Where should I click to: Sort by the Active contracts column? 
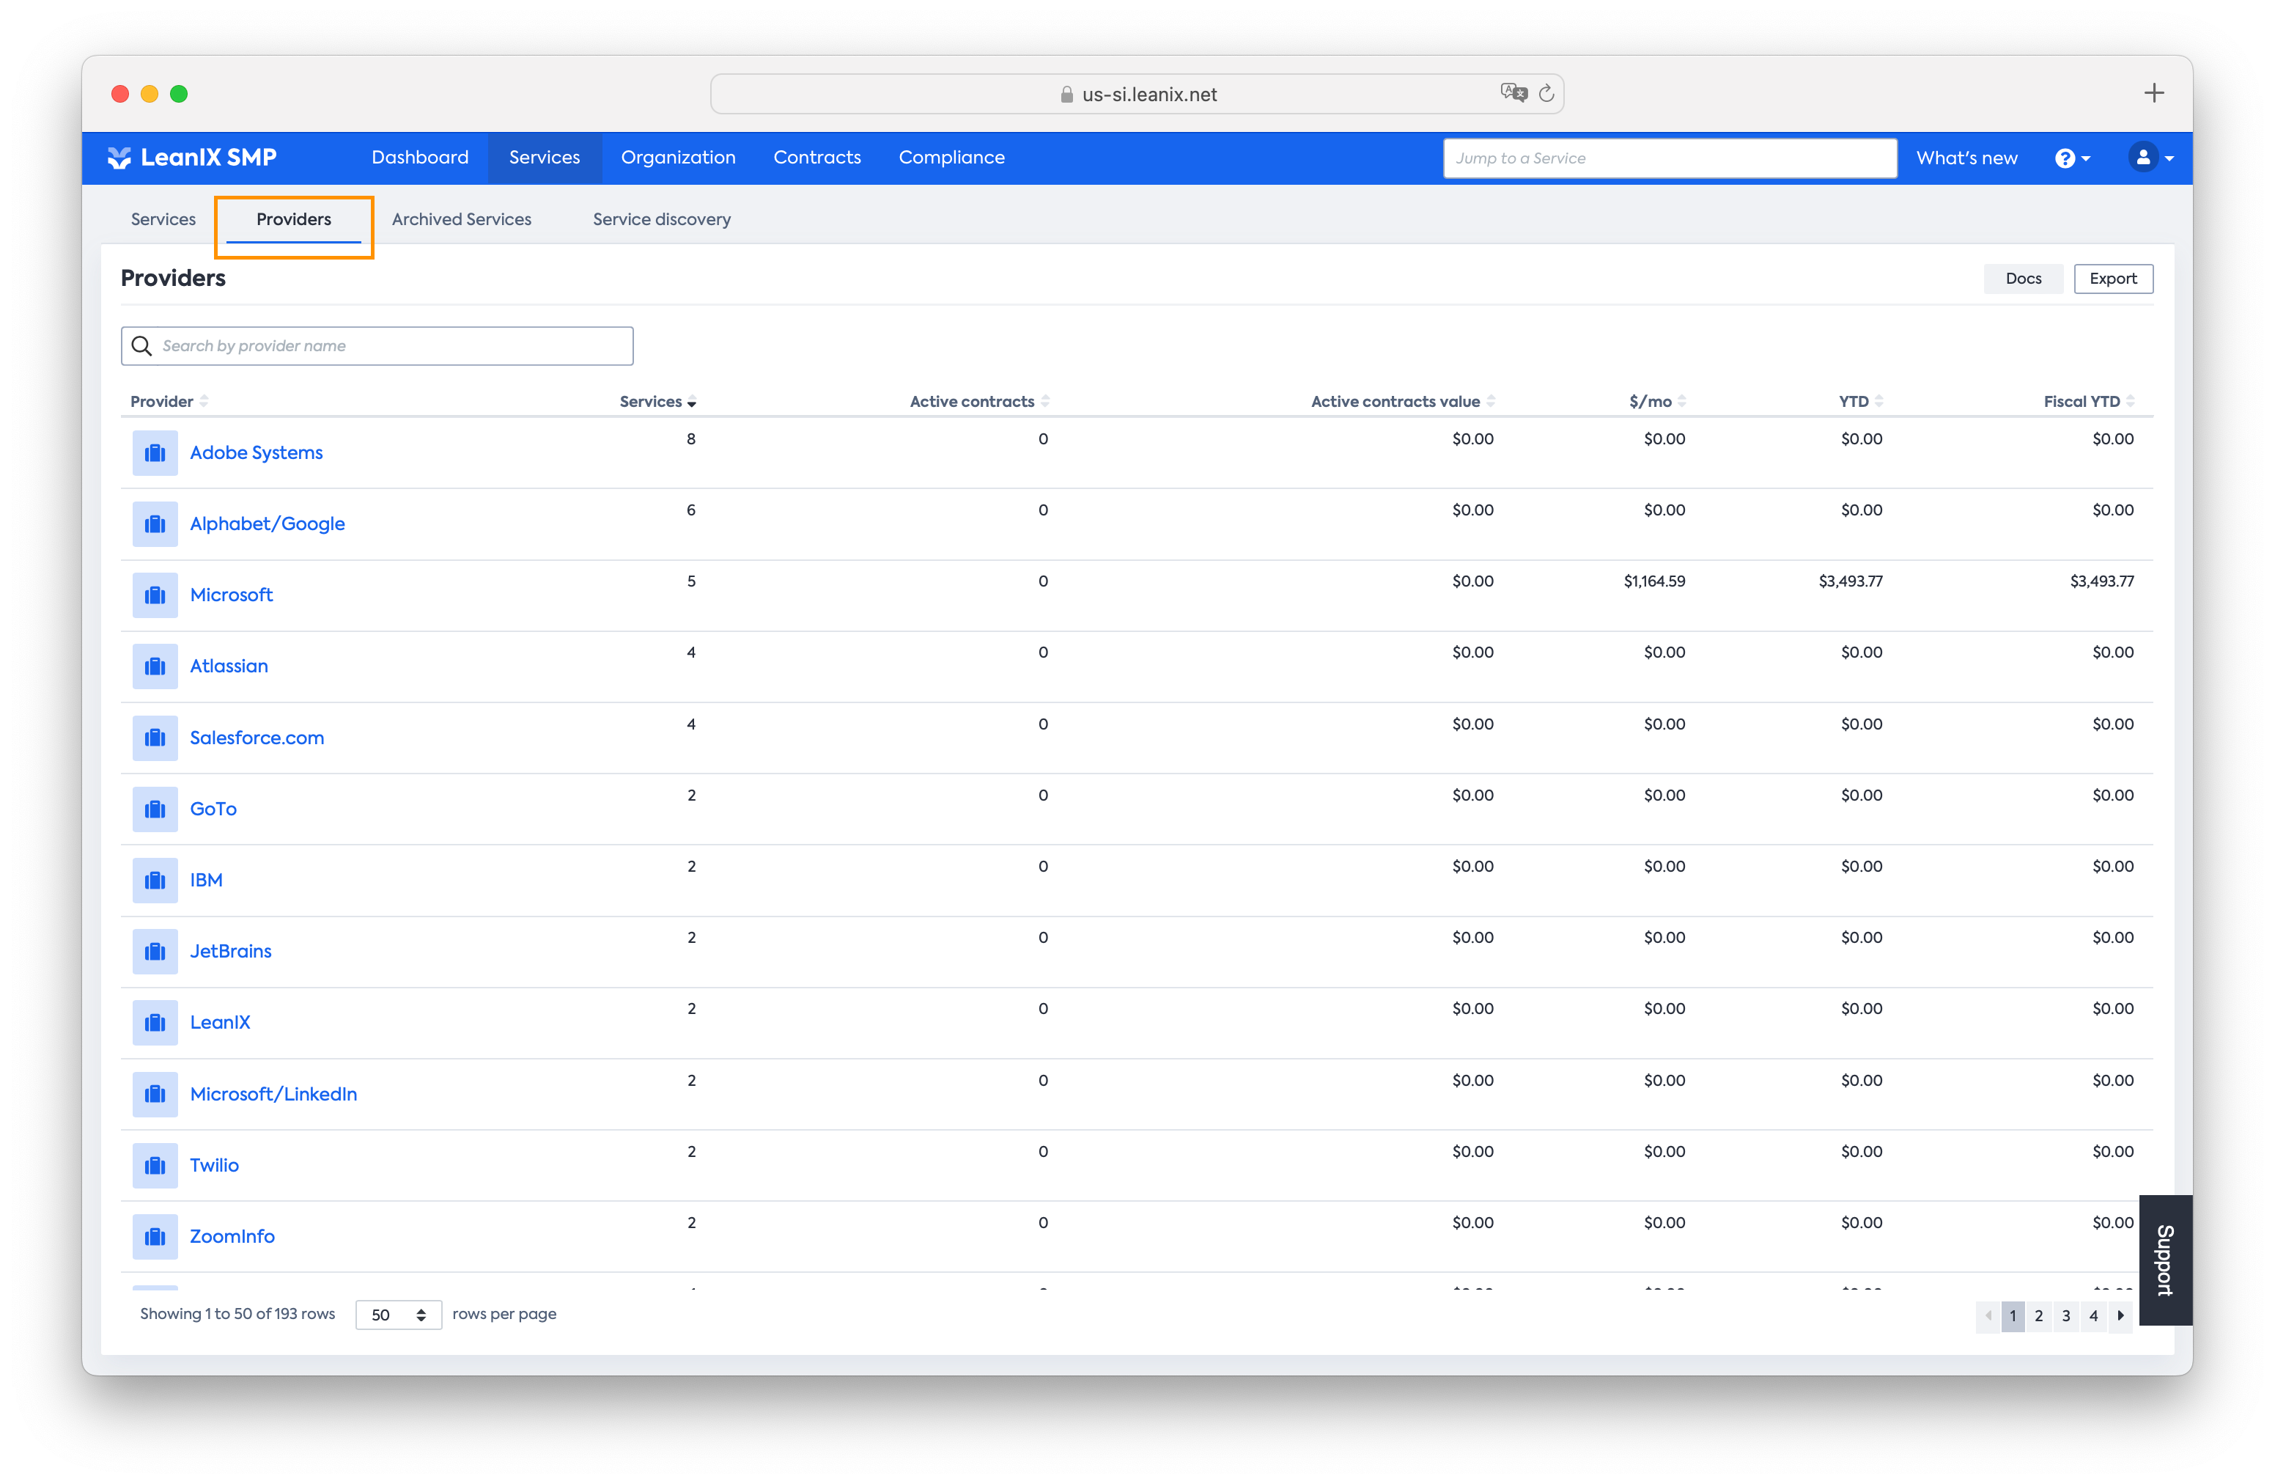tap(980, 402)
